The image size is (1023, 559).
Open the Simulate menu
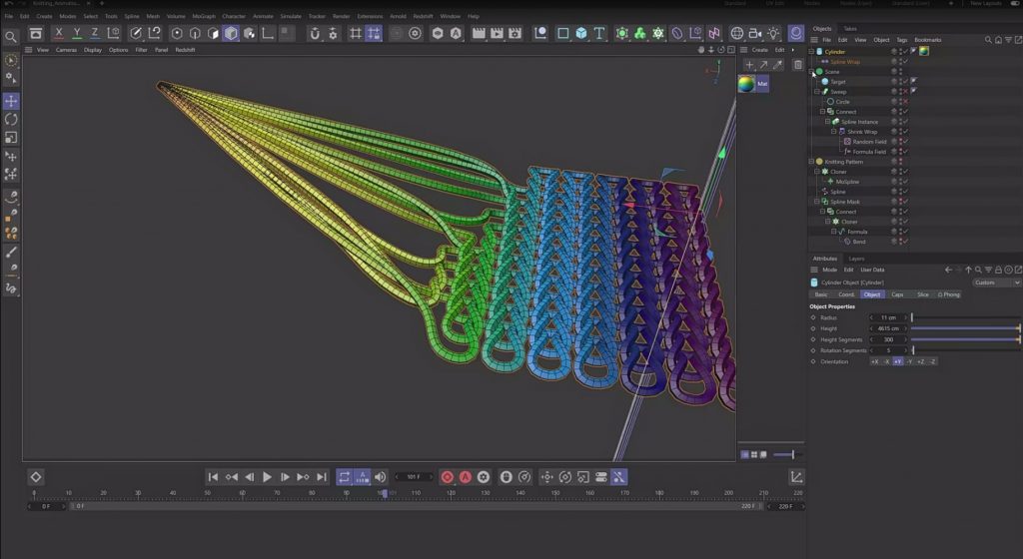(x=291, y=16)
